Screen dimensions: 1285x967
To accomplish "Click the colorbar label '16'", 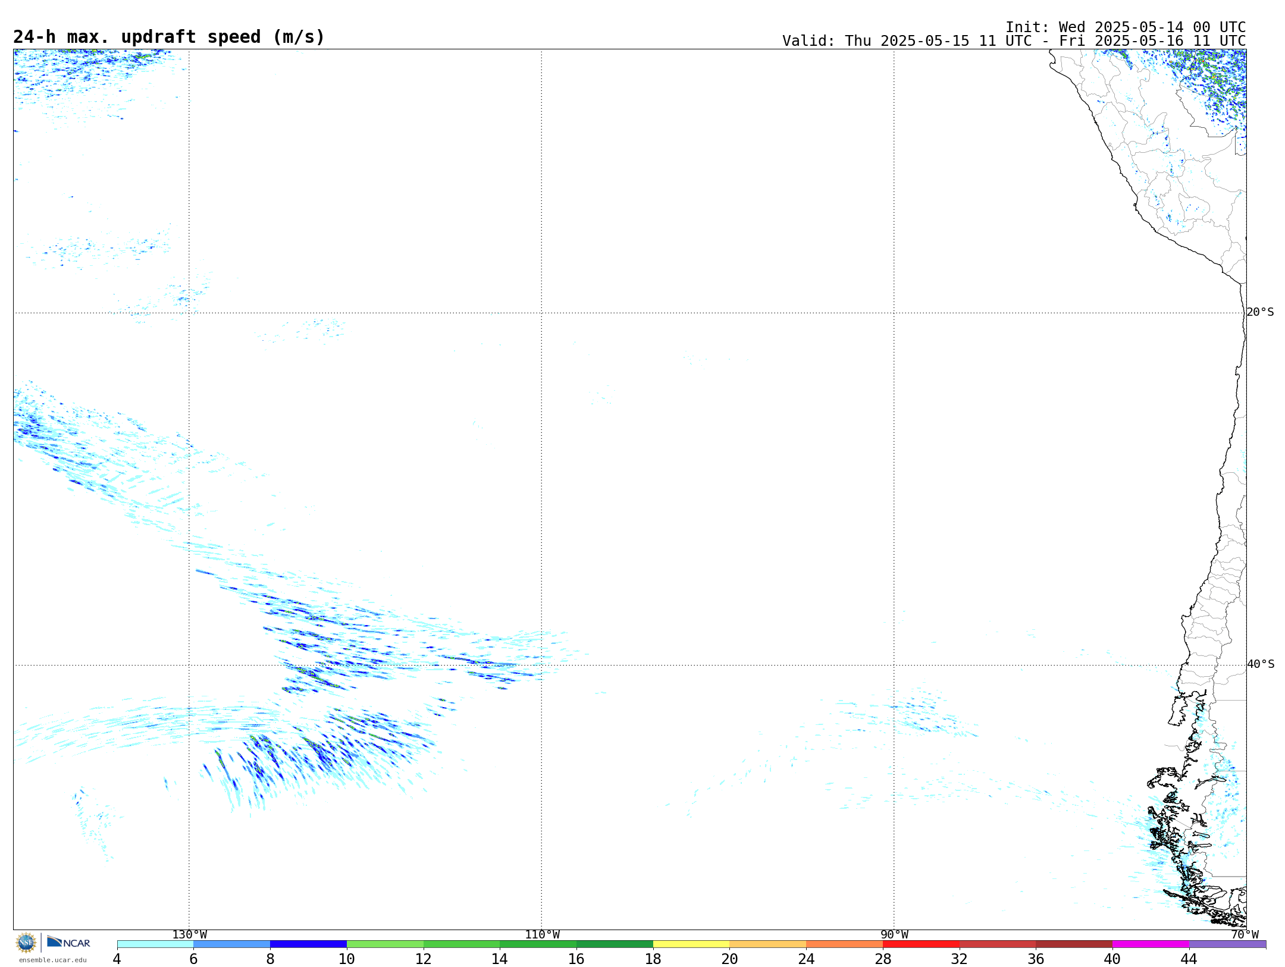I will [576, 959].
